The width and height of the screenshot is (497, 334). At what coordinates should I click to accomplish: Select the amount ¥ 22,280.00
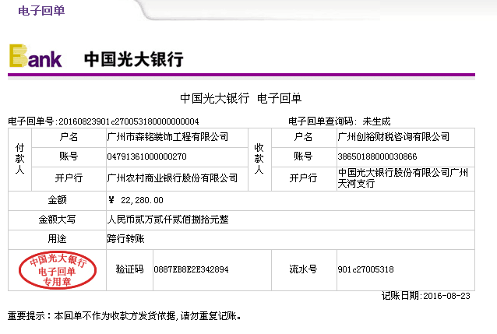coord(136,200)
